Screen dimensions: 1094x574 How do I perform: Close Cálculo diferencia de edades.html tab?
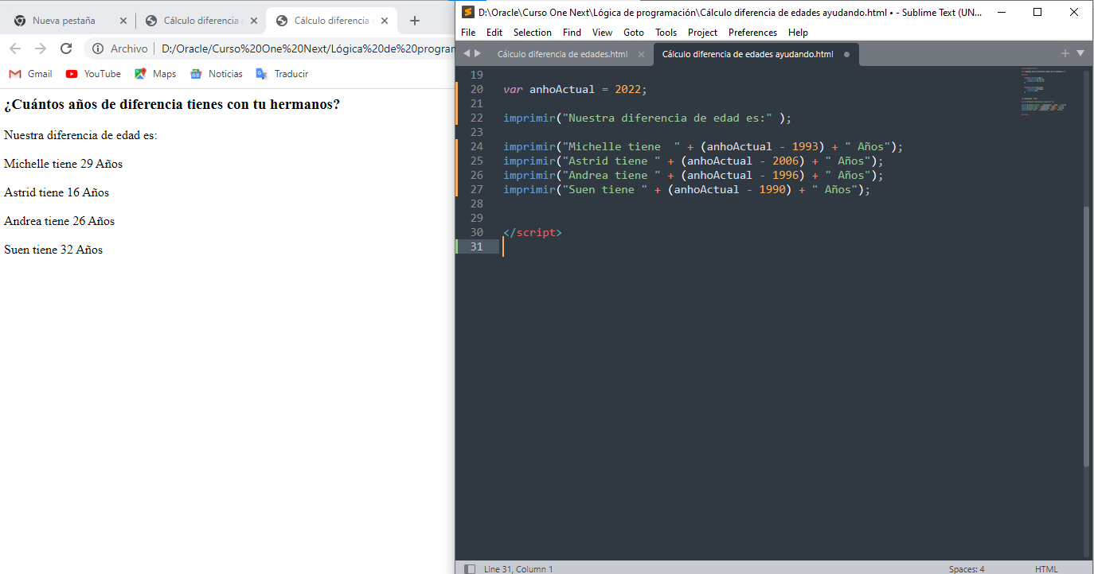(x=641, y=54)
